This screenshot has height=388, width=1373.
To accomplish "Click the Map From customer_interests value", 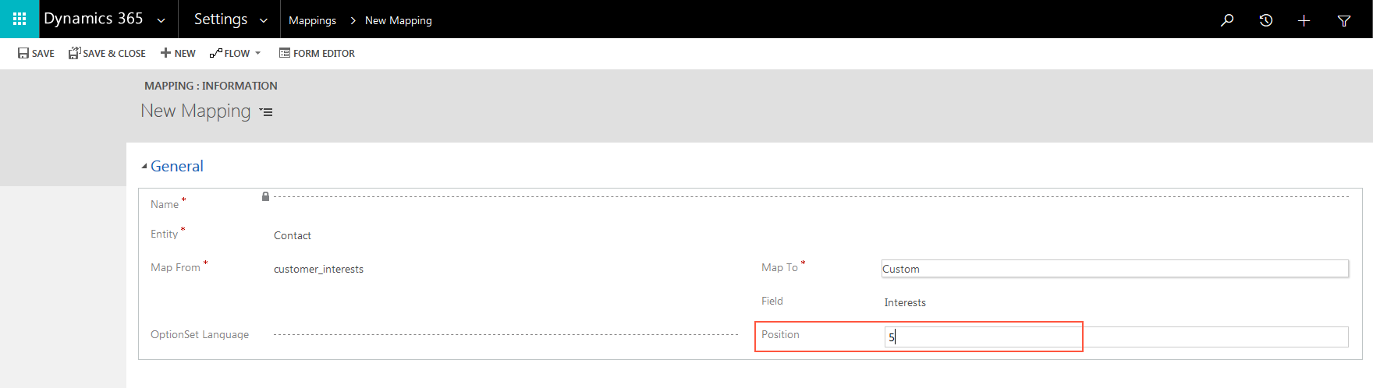I will pyautogui.click(x=318, y=269).
